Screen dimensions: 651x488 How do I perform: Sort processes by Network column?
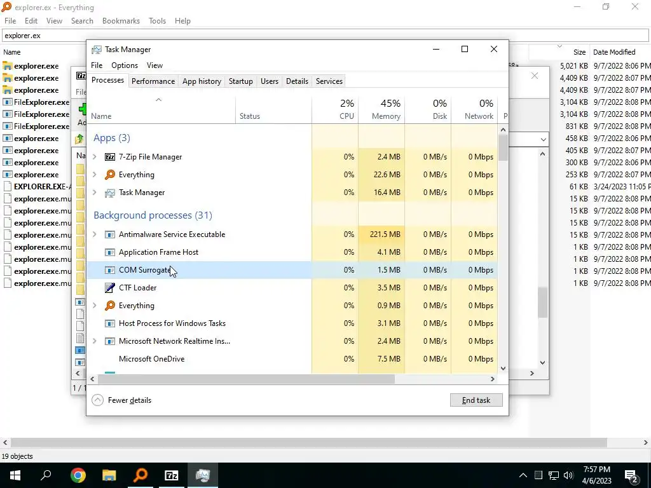(x=474, y=109)
